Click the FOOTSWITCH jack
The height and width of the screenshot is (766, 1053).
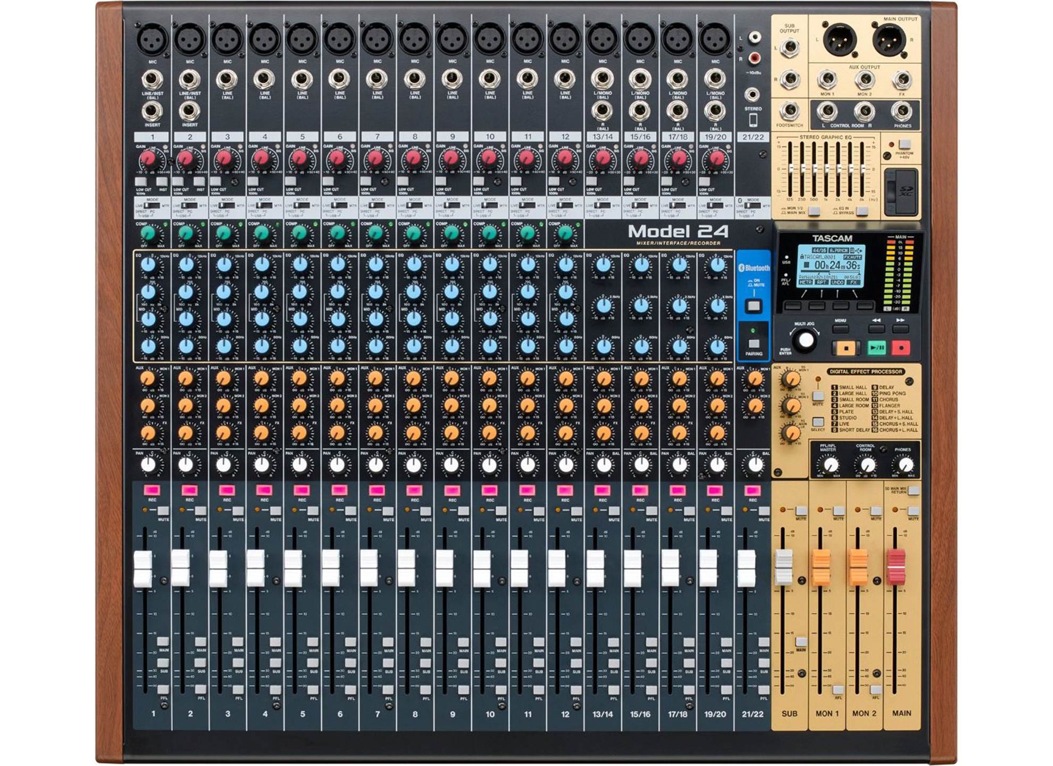click(790, 112)
